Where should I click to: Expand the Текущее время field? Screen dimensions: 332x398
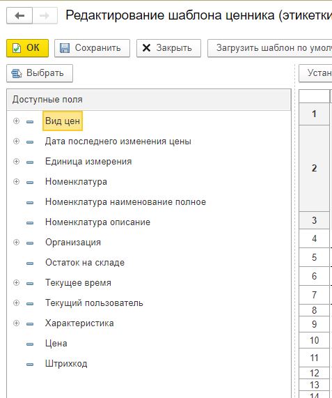click(16, 282)
